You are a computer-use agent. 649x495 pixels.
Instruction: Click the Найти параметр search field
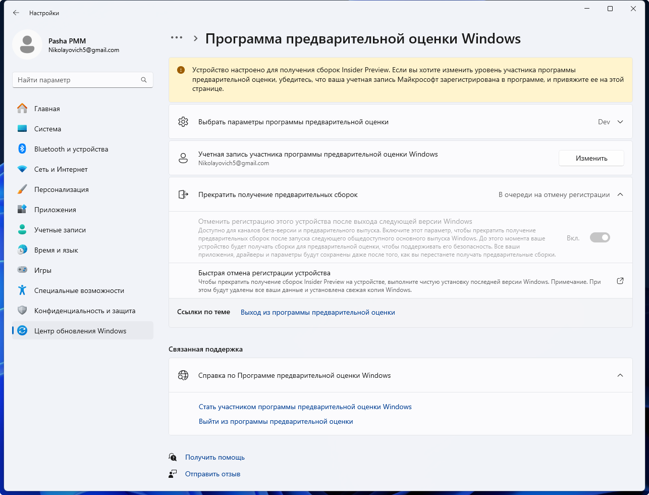[x=77, y=80]
